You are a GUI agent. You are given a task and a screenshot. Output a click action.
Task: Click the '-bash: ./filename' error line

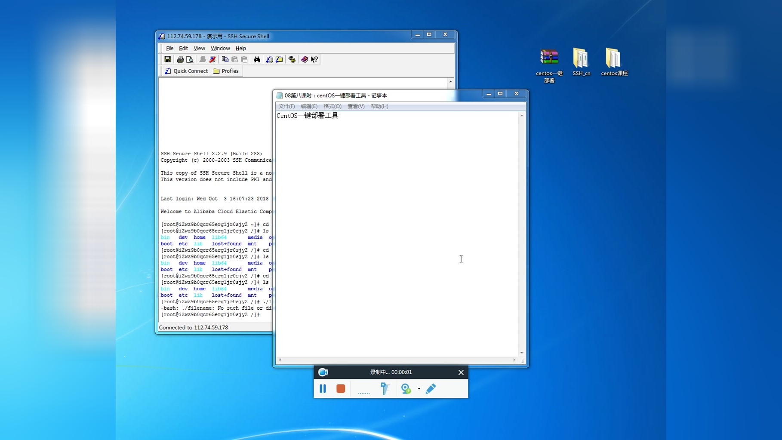coord(216,308)
